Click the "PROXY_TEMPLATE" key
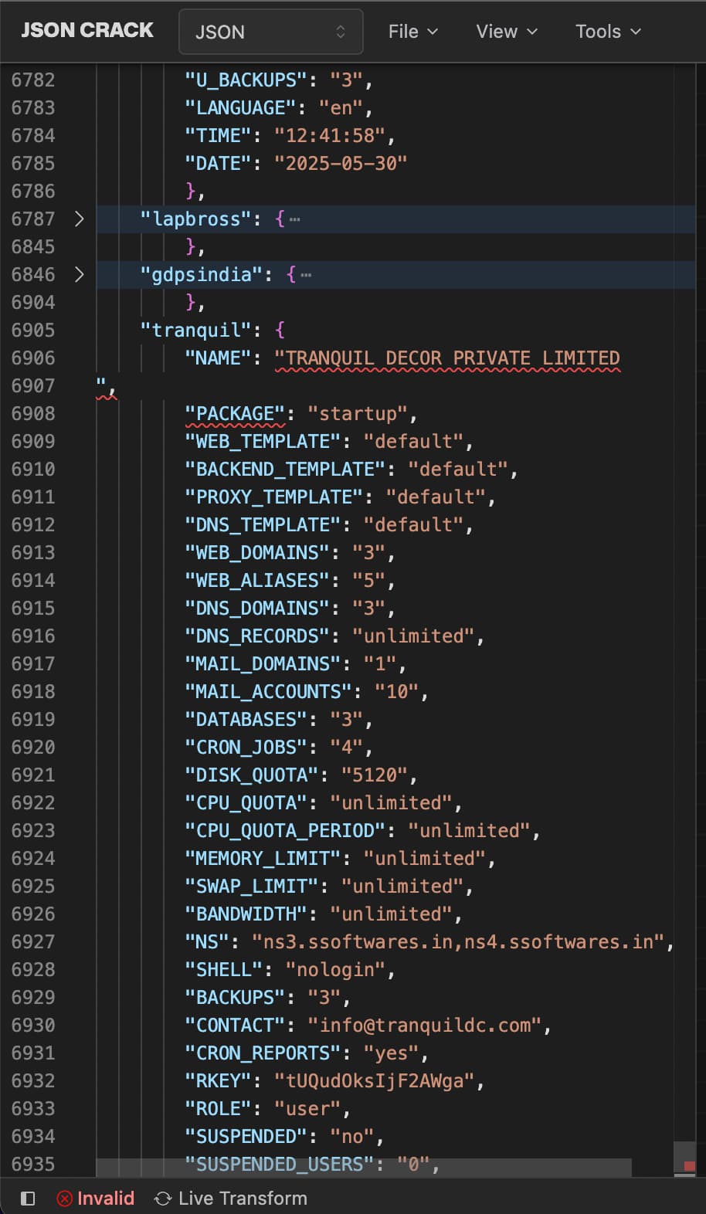 274,497
